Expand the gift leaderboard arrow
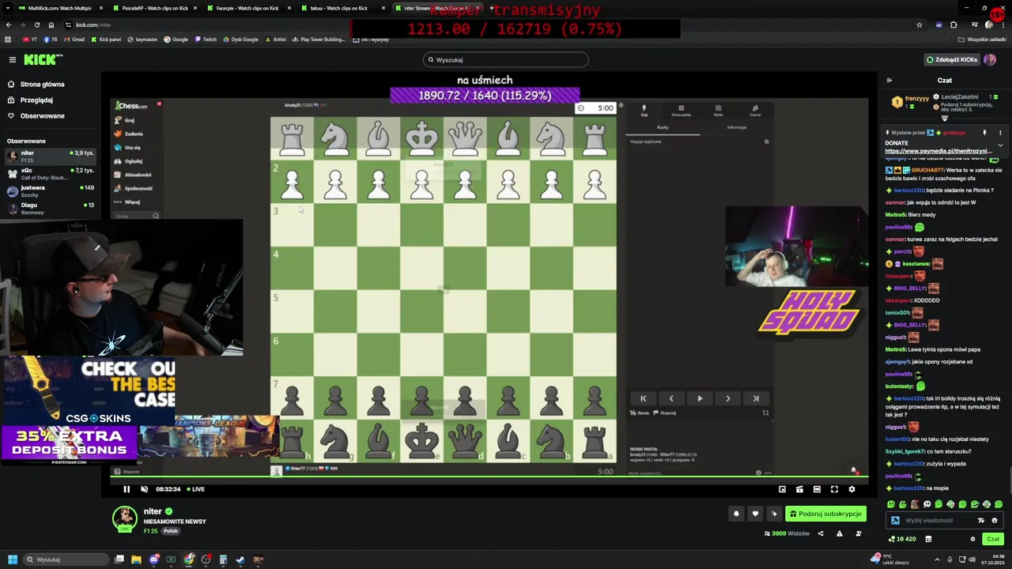This screenshot has height=569, width=1012. pyautogui.click(x=944, y=118)
